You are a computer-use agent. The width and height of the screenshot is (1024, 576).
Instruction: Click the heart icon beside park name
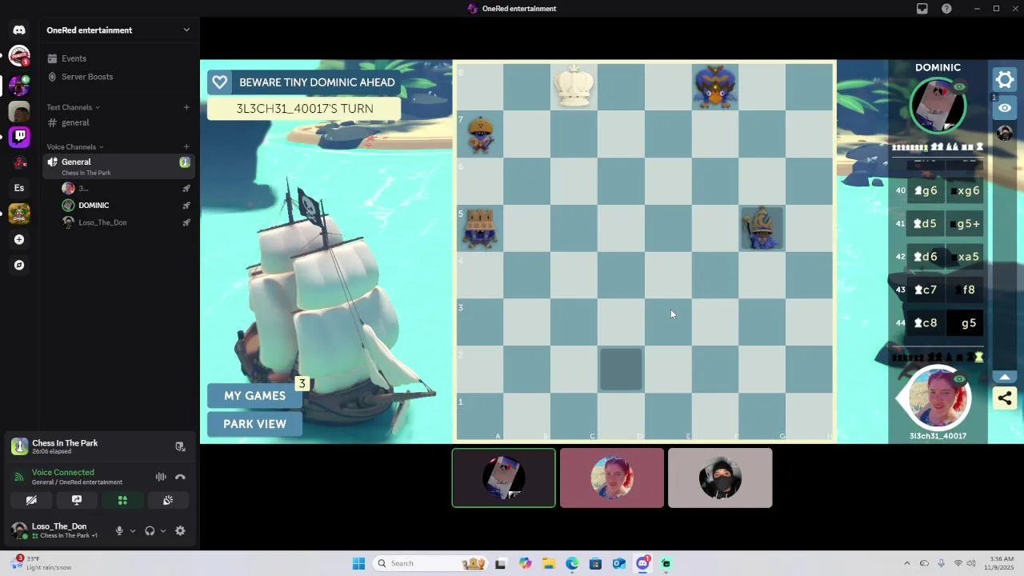pyautogui.click(x=219, y=82)
